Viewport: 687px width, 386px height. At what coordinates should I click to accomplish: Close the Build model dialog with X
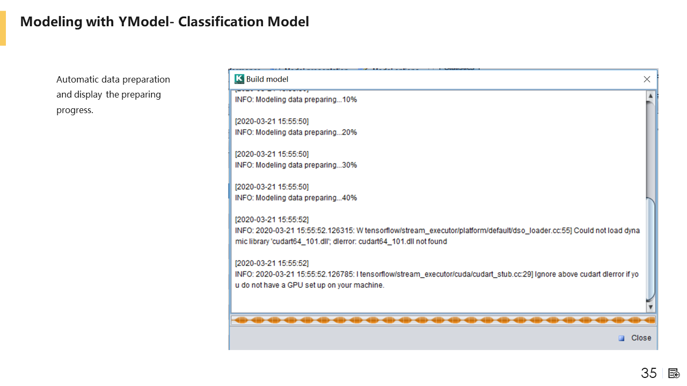coord(647,79)
